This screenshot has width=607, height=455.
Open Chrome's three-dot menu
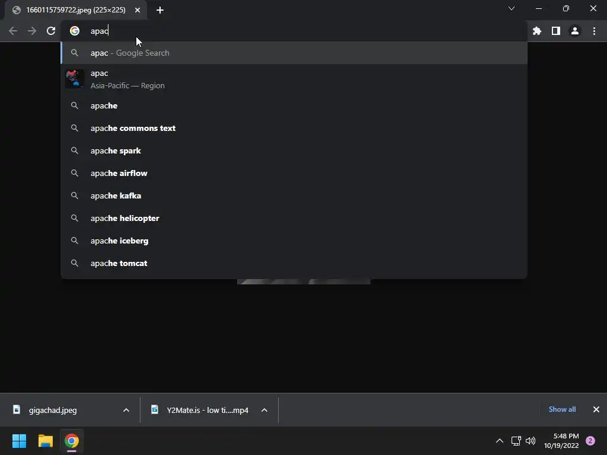pyautogui.click(x=594, y=31)
